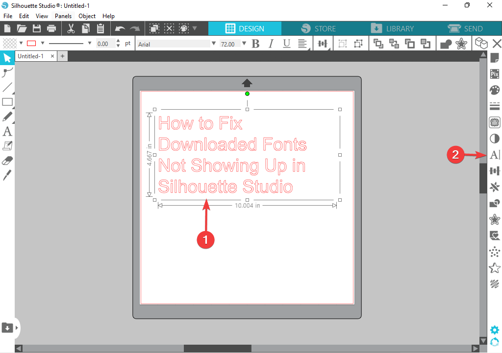
Task: Save the document with the floppy icon
Action: 37,28
